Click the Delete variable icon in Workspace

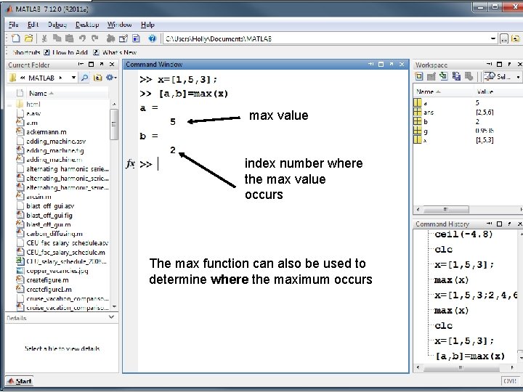point(469,76)
